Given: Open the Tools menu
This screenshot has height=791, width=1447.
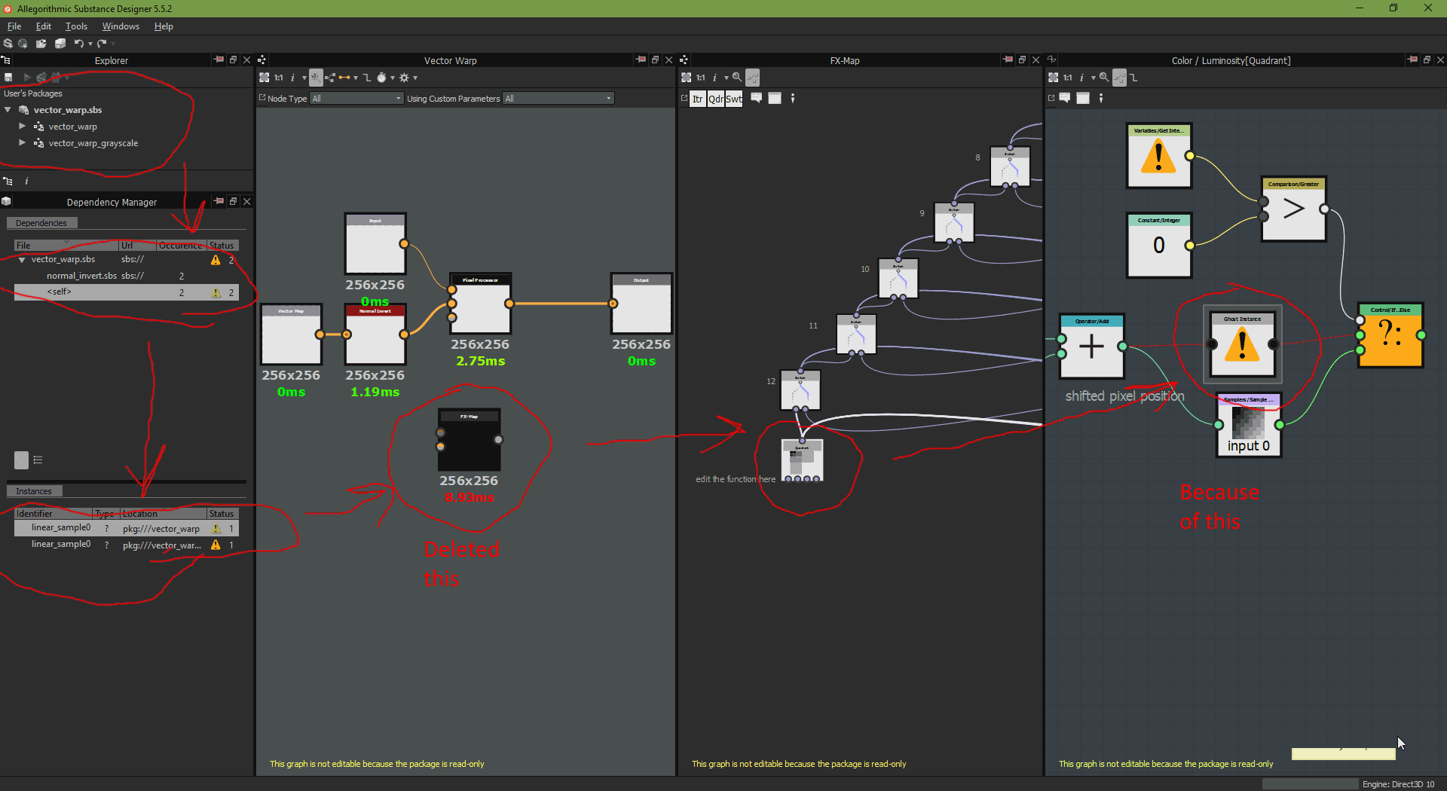Looking at the screenshot, I should 76,26.
